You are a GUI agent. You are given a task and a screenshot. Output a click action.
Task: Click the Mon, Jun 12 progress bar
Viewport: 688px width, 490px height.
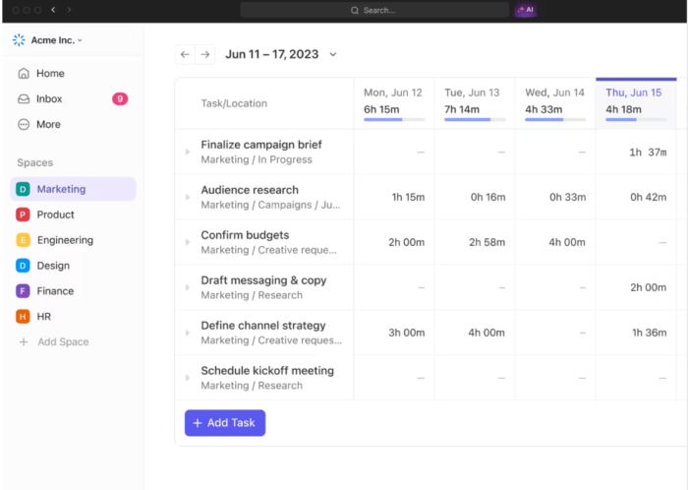coord(394,119)
